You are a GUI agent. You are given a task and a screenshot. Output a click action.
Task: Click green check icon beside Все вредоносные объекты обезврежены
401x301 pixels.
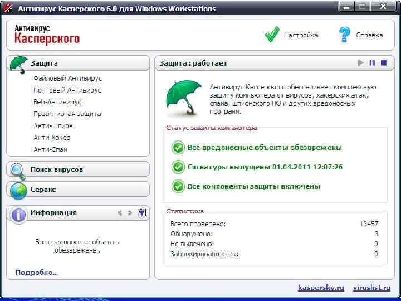(x=178, y=147)
